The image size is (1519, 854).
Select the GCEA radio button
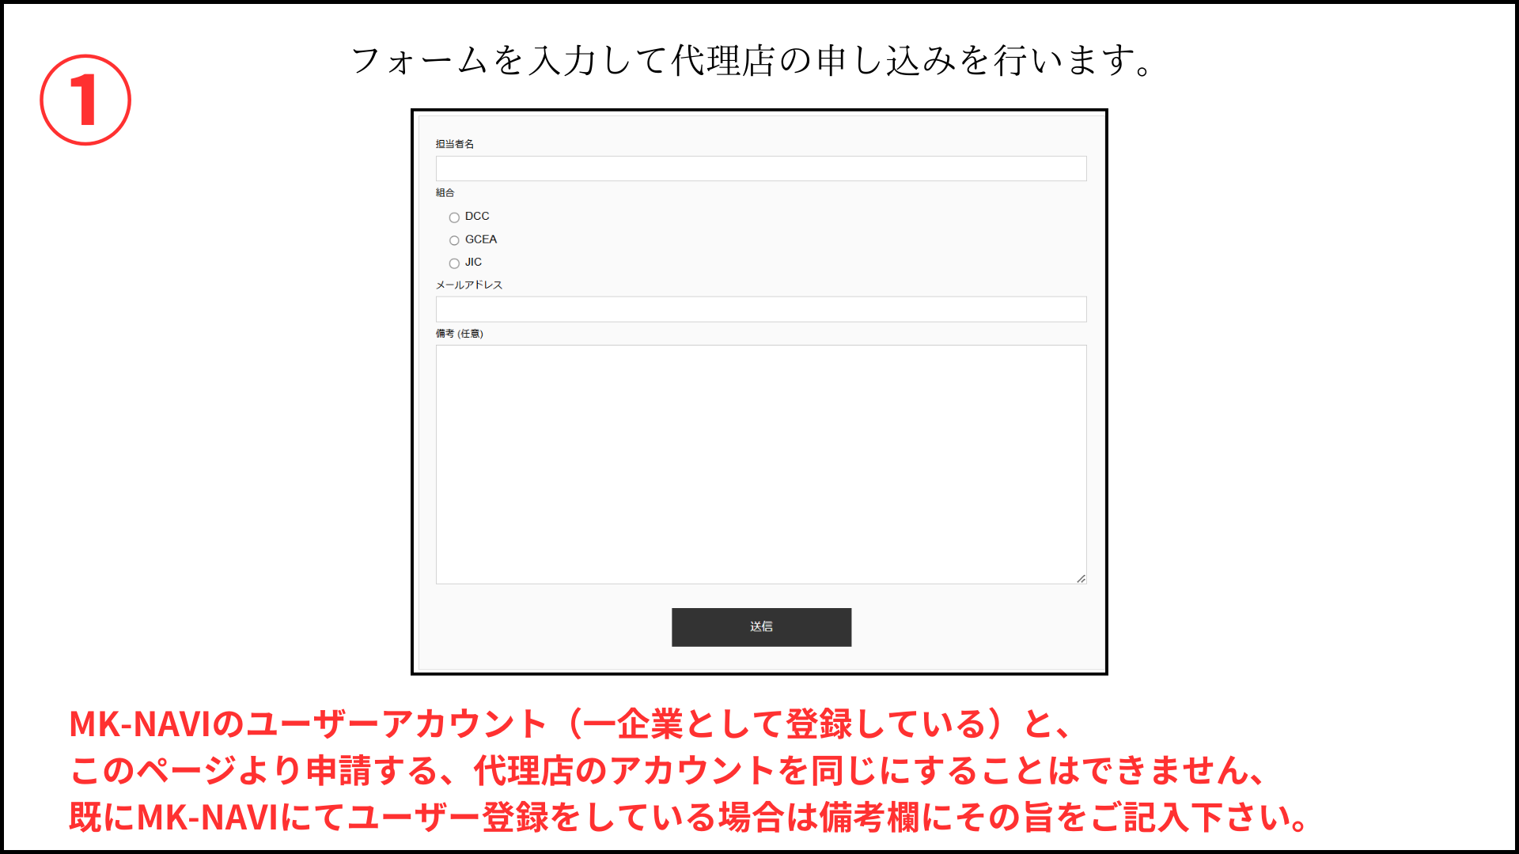pyautogui.click(x=454, y=240)
